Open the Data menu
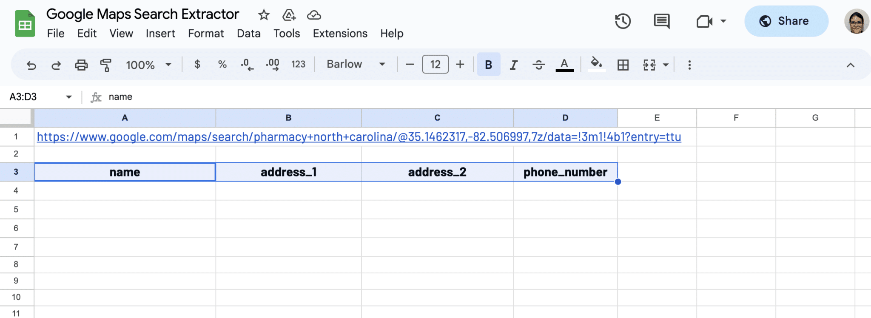Image resolution: width=871 pixels, height=318 pixels. click(249, 34)
